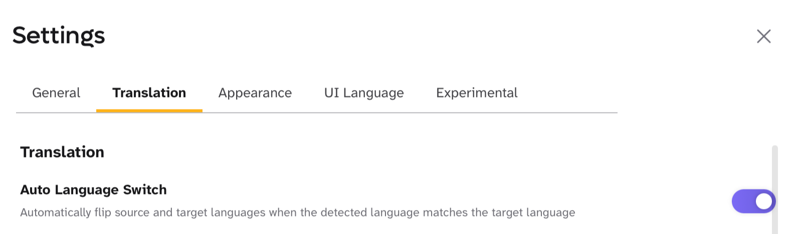Image resolution: width=802 pixels, height=234 pixels.
Task: Click the Settings title heading
Action: (x=59, y=35)
